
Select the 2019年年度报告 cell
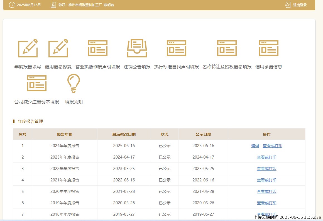65,203
